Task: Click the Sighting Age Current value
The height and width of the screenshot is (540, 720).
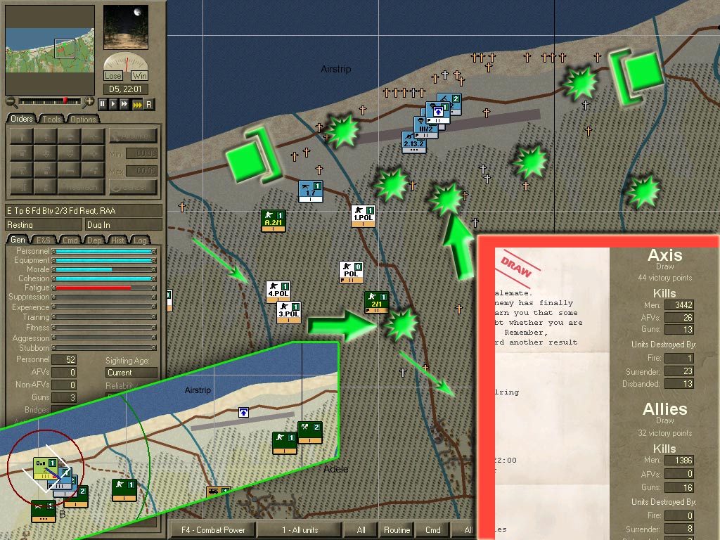Action: click(x=131, y=373)
